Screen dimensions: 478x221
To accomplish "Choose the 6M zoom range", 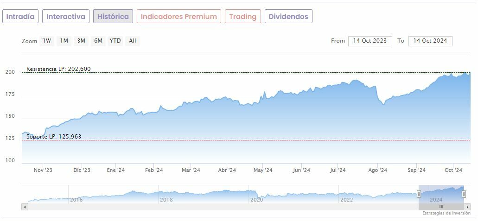I will tap(98, 41).
